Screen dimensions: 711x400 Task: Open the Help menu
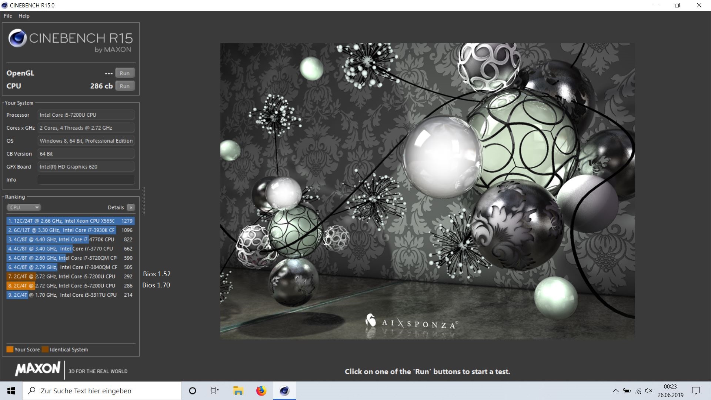(24, 16)
